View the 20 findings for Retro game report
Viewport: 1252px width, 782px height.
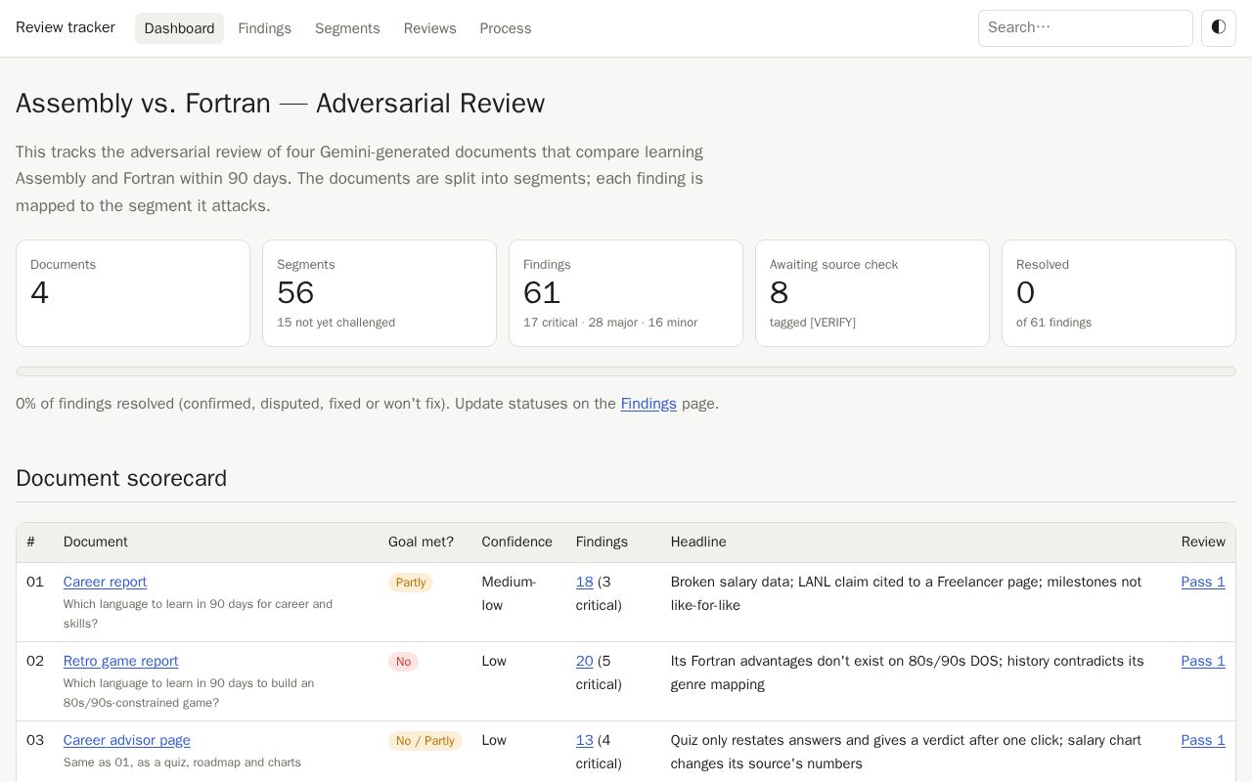(584, 661)
